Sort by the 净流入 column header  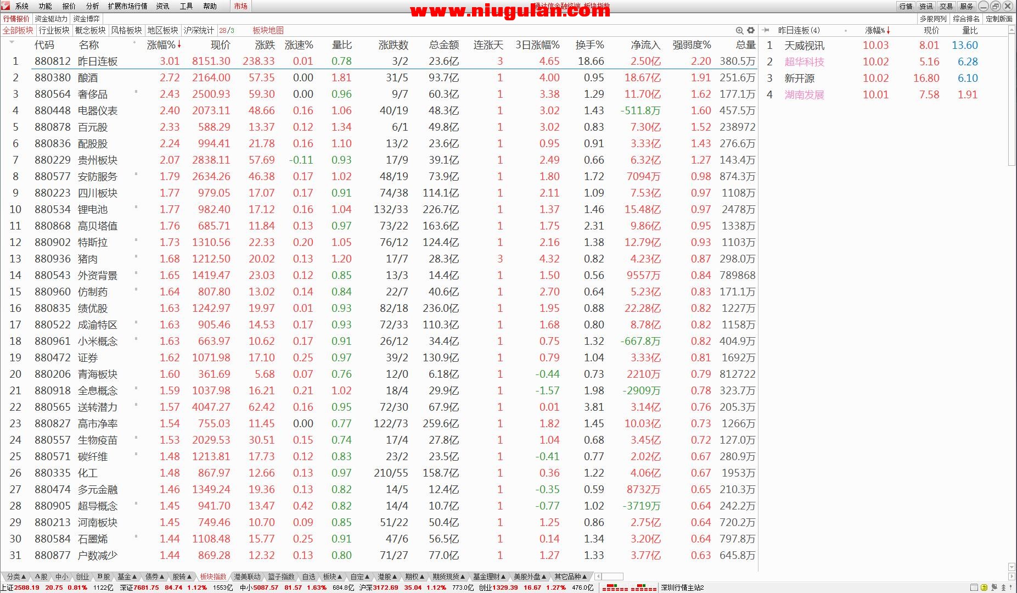pyautogui.click(x=645, y=45)
